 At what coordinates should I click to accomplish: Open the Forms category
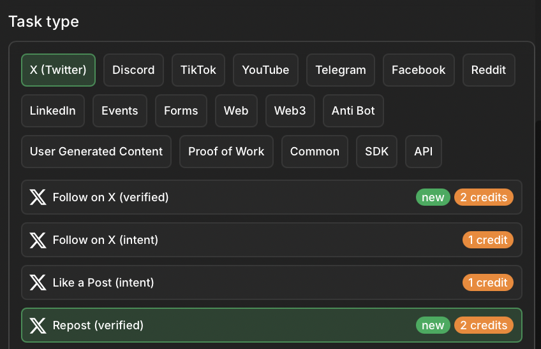181,111
